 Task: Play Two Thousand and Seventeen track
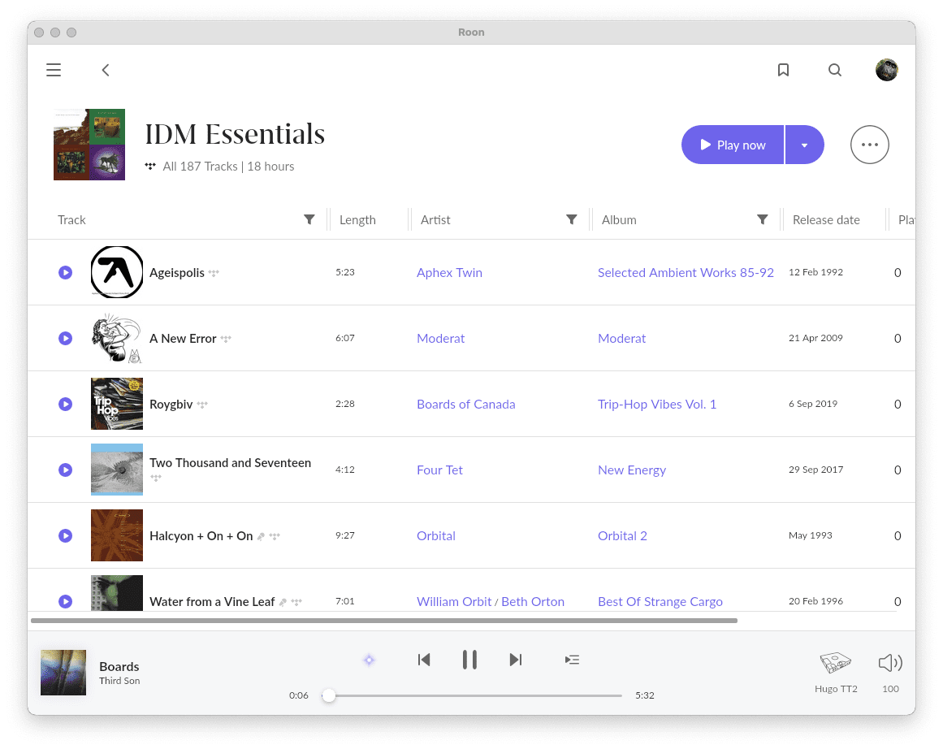66,470
